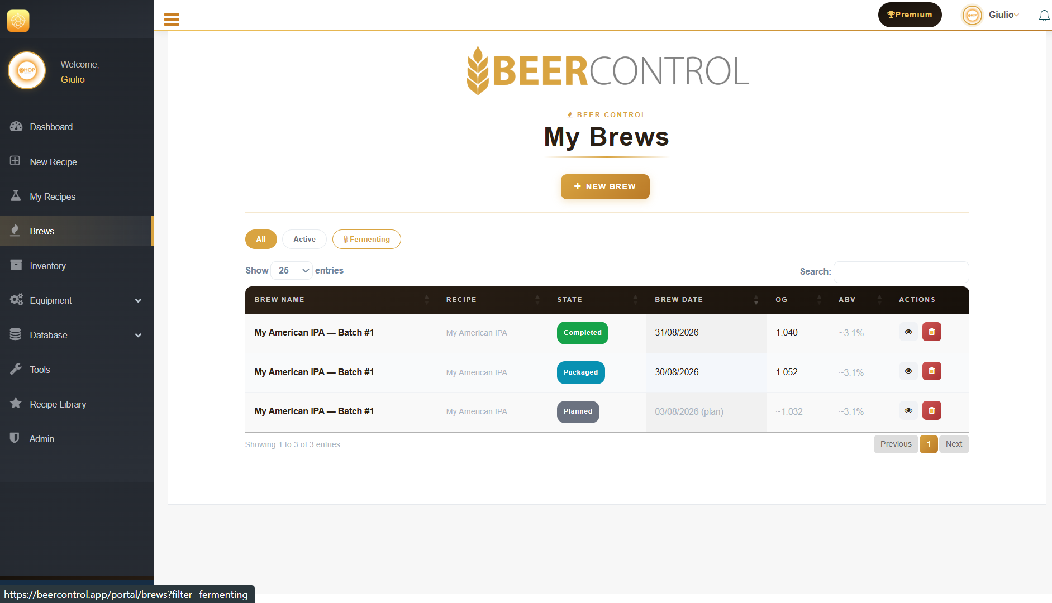Image resolution: width=1052 pixels, height=603 pixels.
Task: Expand the Database submenu
Action: 77,335
